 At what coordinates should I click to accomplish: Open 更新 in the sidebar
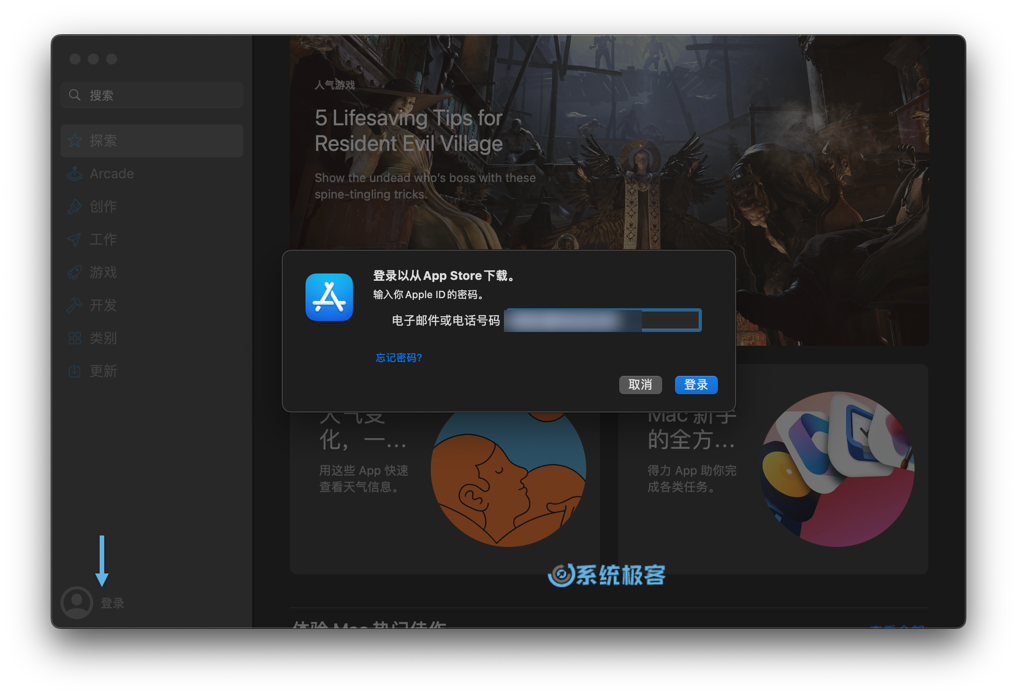[152, 371]
